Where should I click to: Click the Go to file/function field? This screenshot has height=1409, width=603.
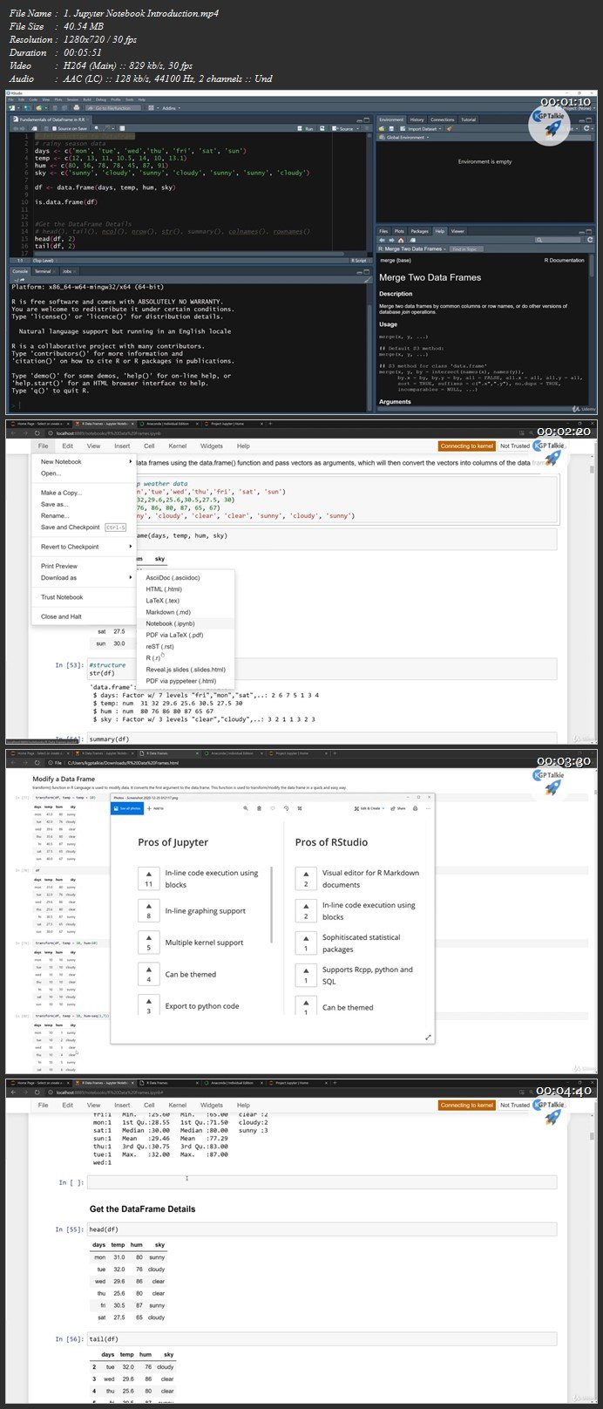point(112,108)
